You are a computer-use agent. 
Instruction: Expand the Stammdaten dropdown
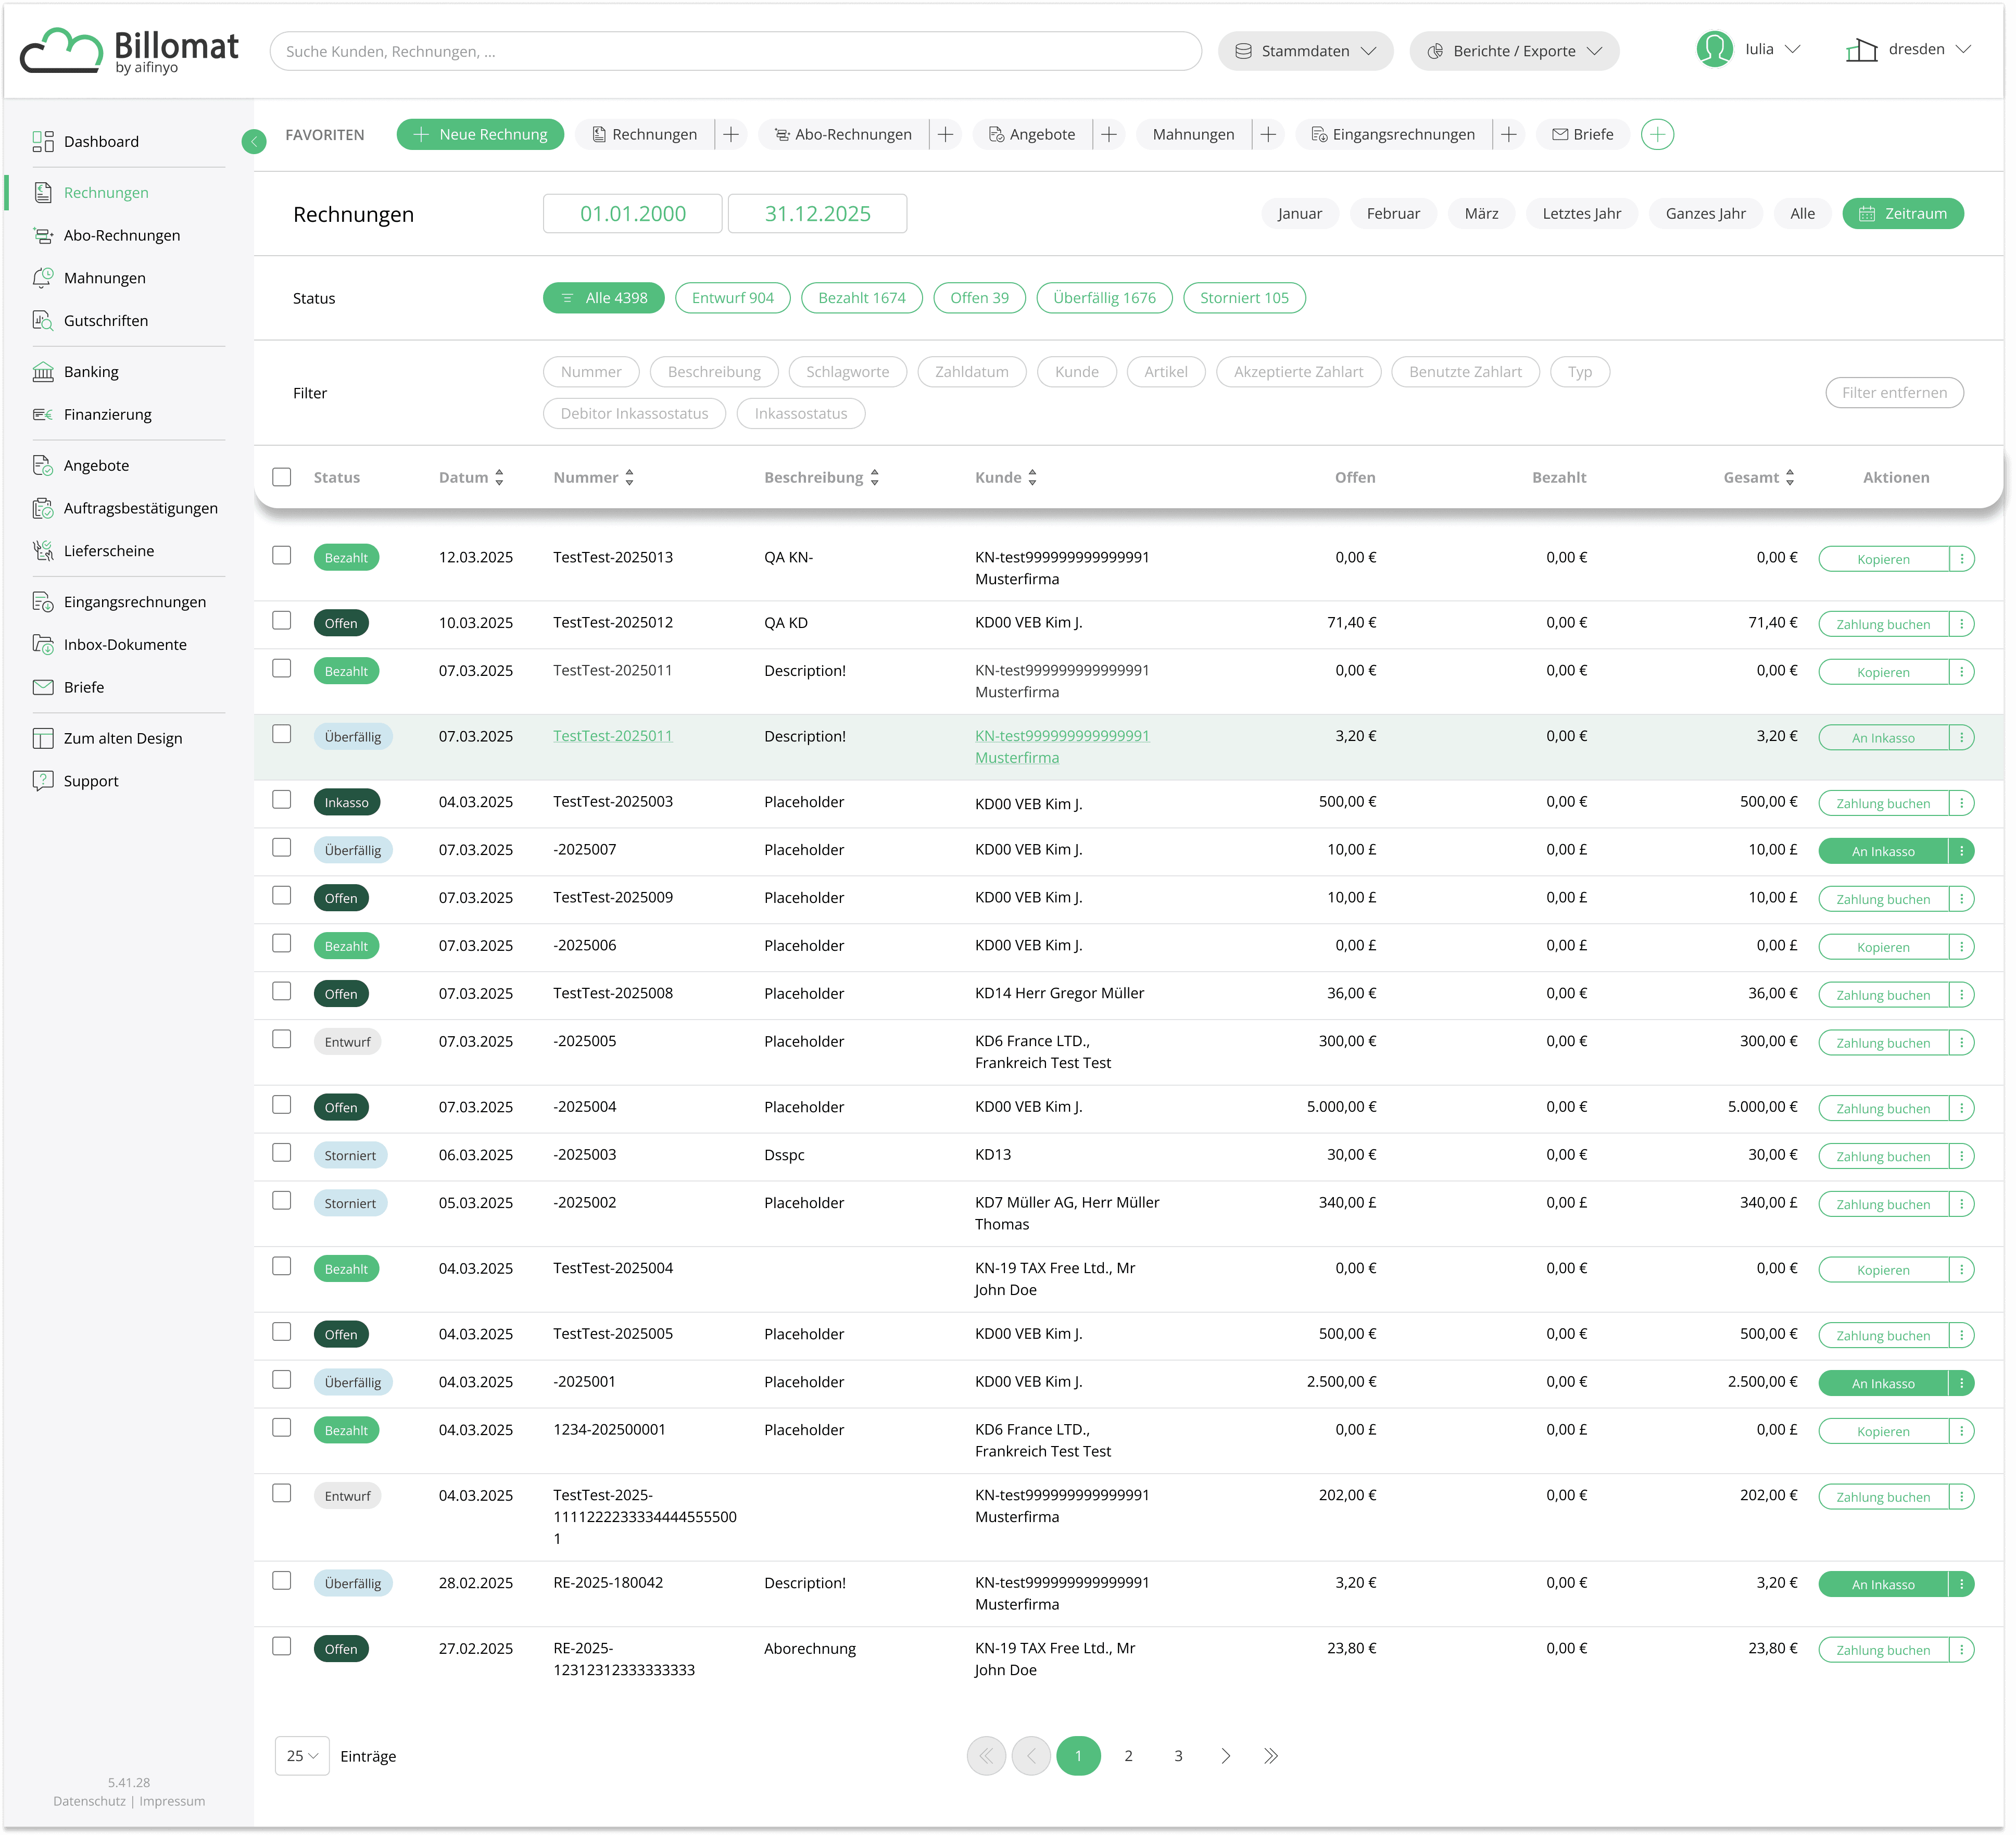[1305, 51]
